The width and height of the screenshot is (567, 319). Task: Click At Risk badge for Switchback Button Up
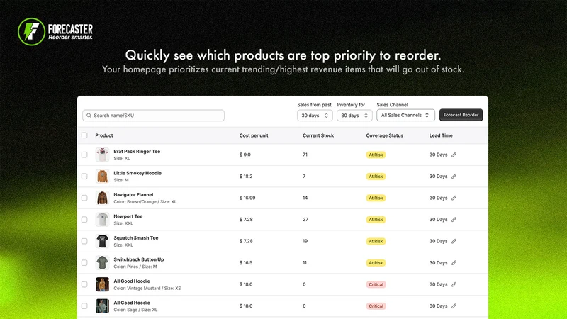point(376,263)
